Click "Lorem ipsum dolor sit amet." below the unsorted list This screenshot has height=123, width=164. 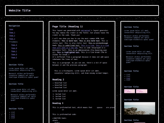tap(65, 91)
